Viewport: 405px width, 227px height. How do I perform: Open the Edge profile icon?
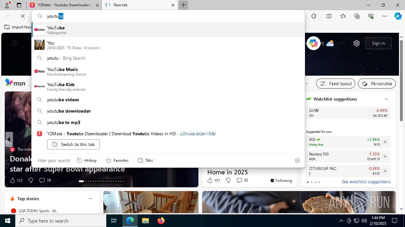[x=7, y=5]
